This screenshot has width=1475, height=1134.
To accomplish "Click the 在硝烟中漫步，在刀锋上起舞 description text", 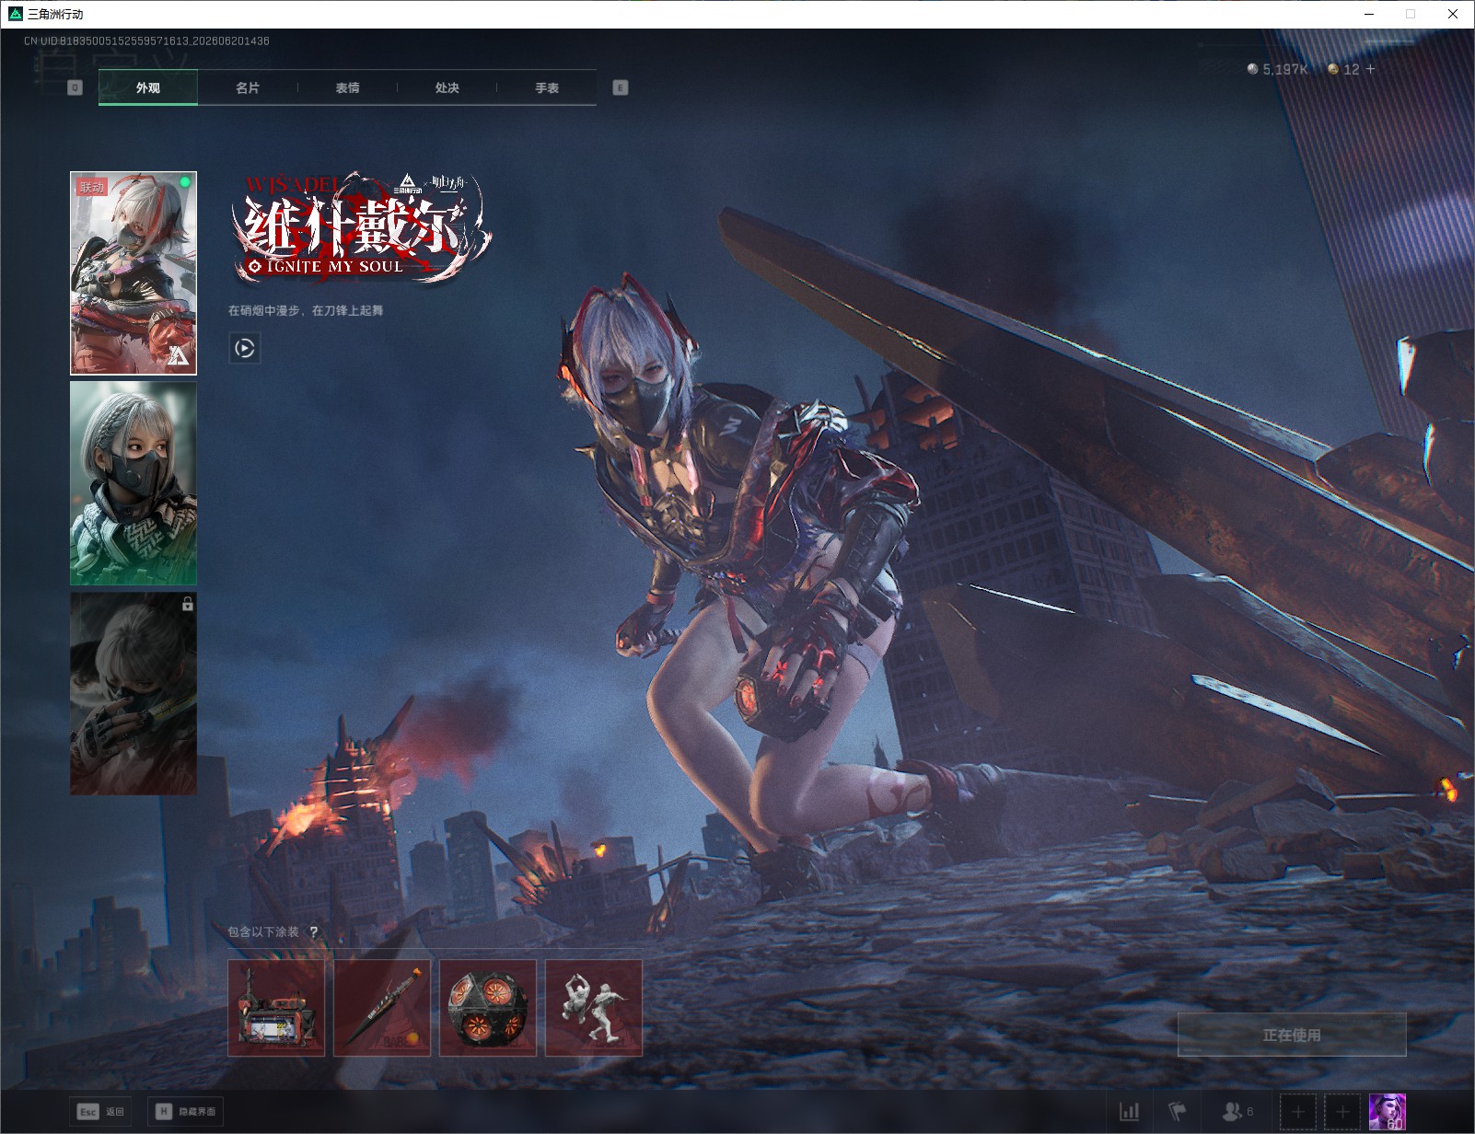I will coord(306,310).
